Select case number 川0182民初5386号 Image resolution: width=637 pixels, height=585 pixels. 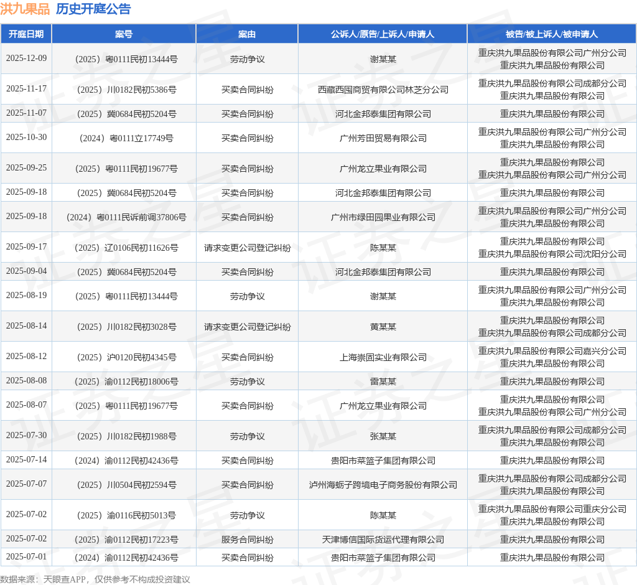click(126, 90)
